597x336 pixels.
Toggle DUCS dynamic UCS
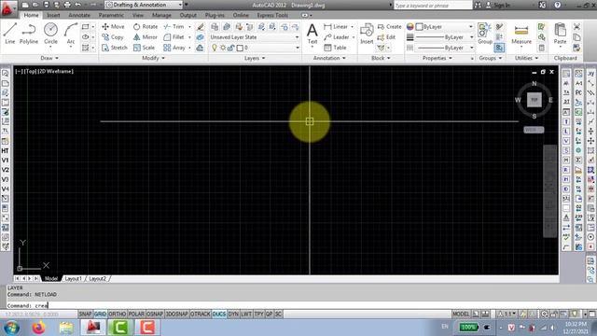pyautogui.click(x=219, y=314)
